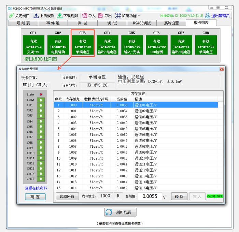Click the red State indicator dot
This screenshot has width=239, height=232.
tap(41, 95)
